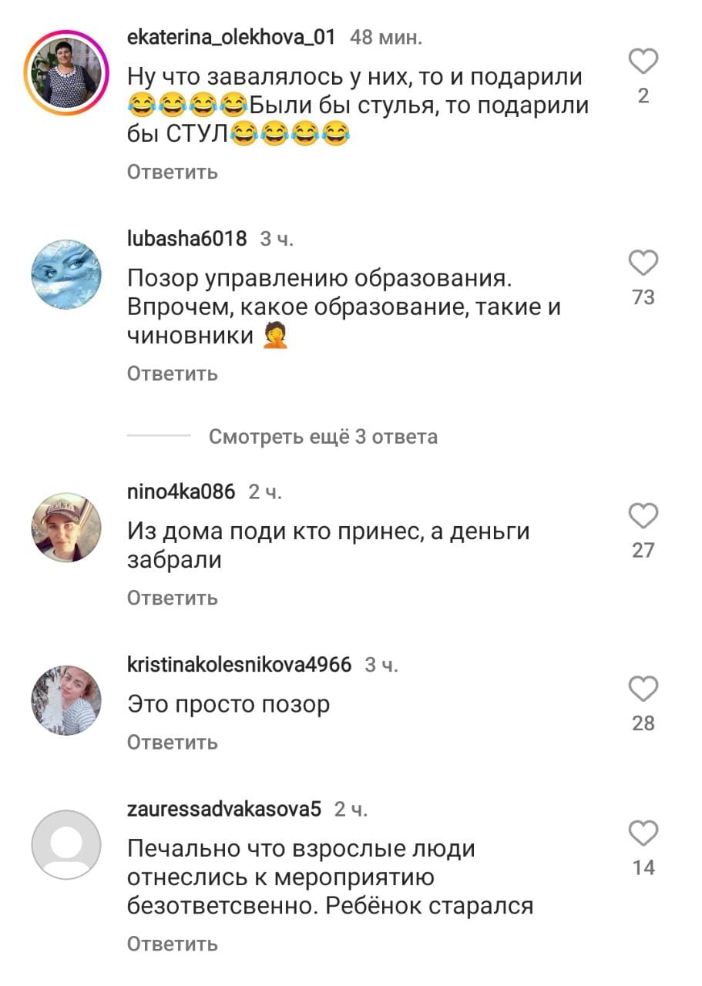This screenshot has height=986, width=702.
Task: Like zauressadvakasova5's comment
Action: (643, 833)
